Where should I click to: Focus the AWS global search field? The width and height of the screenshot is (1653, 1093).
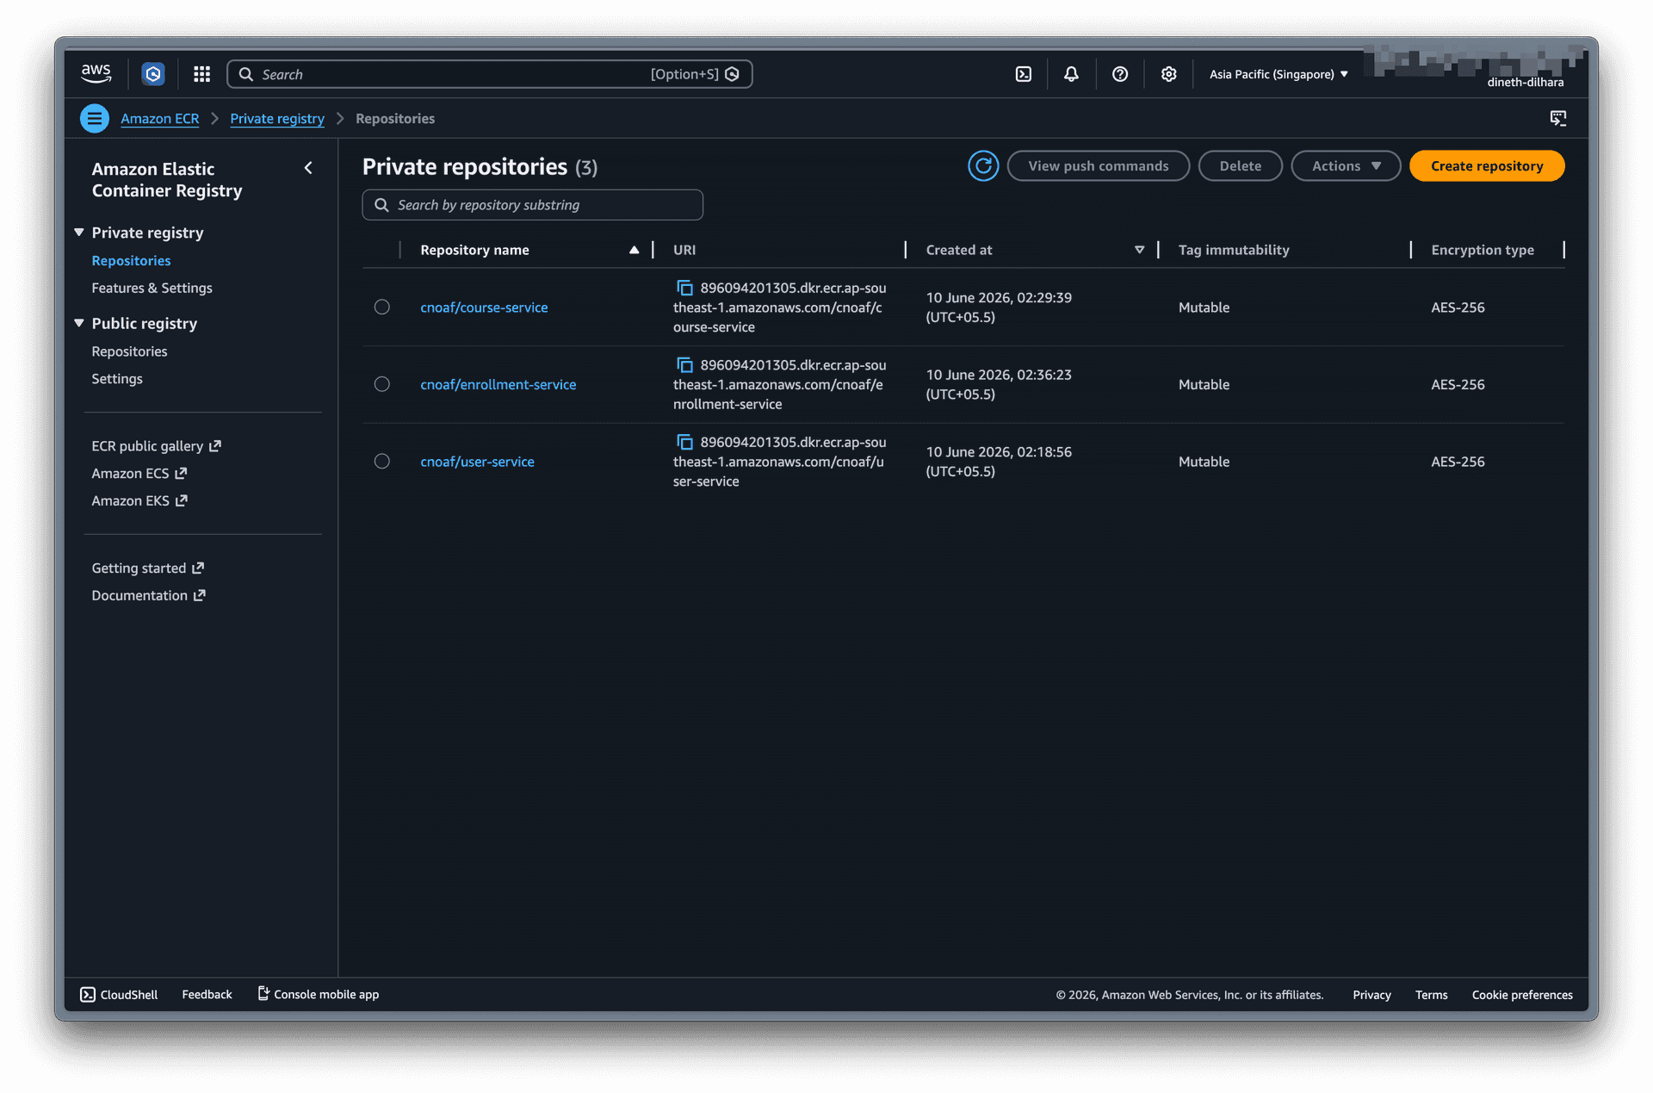tap(489, 74)
